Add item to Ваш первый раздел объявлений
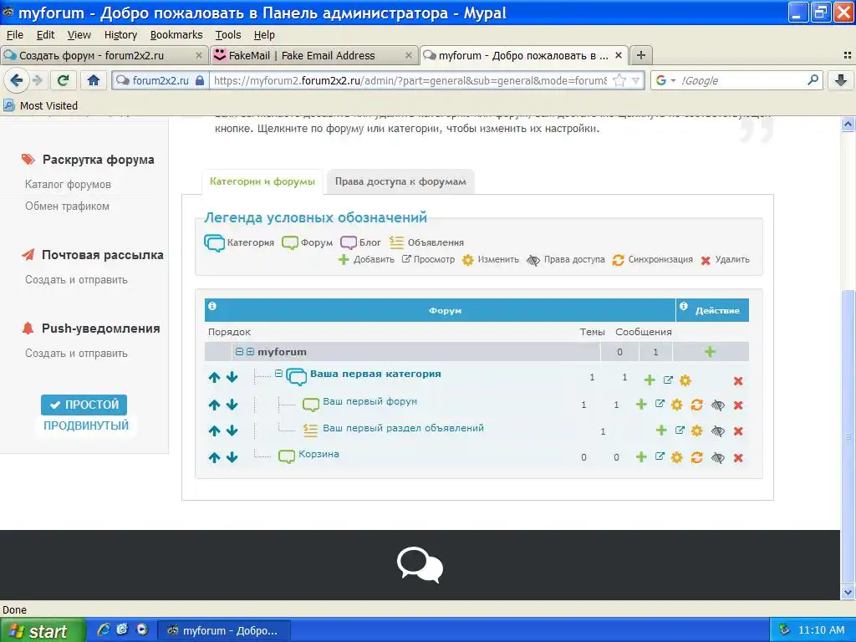 [661, 431]
